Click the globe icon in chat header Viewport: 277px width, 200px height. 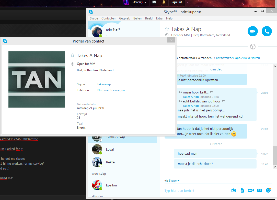(253, 47)
